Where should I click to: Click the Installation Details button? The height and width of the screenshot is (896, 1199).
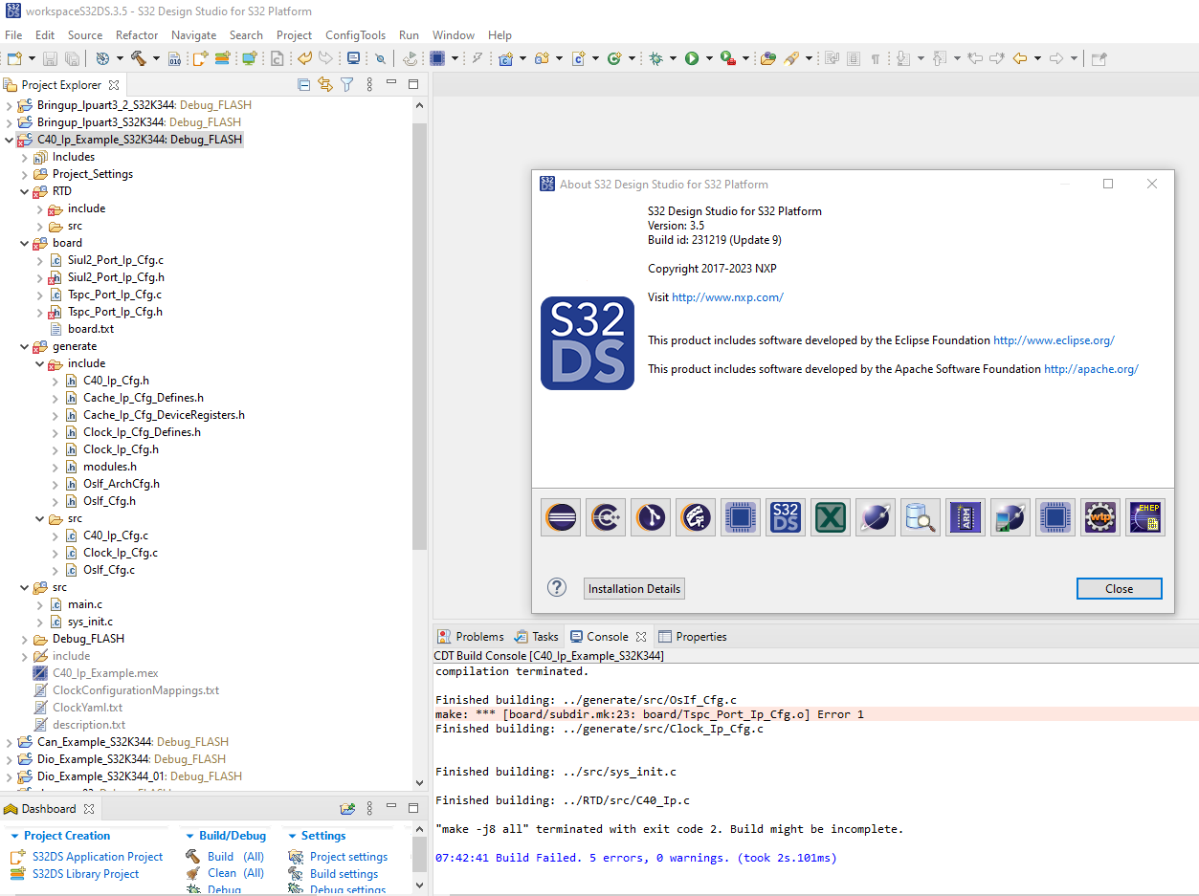[633, 588]
